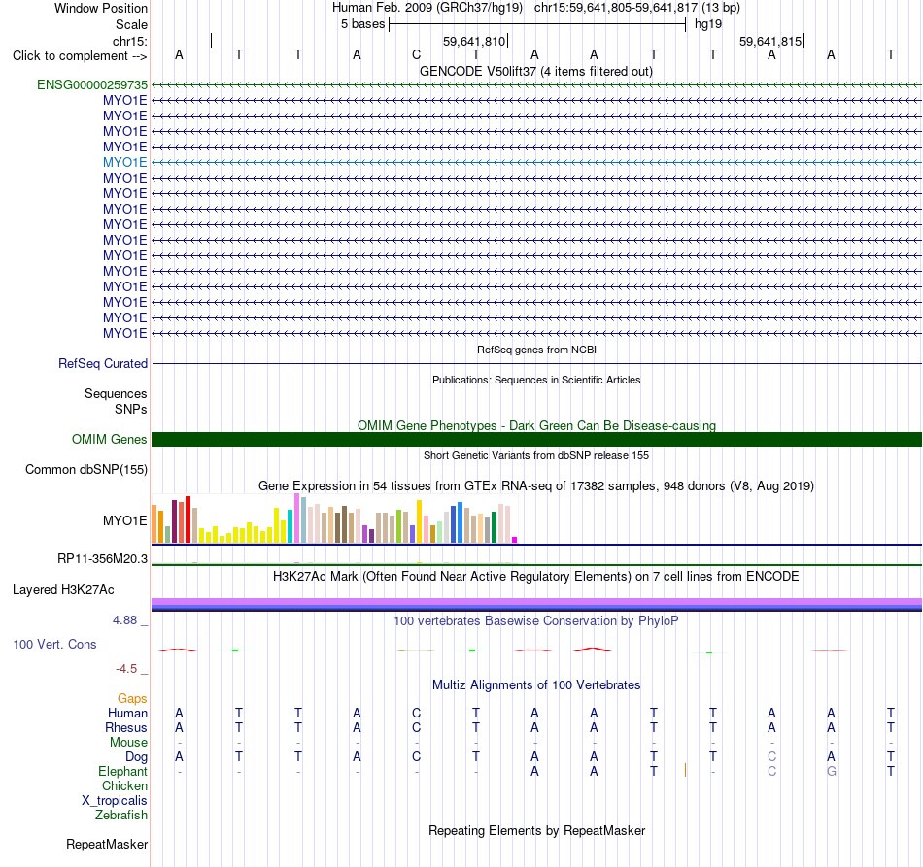Click the 59,641,810 position on chr15 ruler

474,42
